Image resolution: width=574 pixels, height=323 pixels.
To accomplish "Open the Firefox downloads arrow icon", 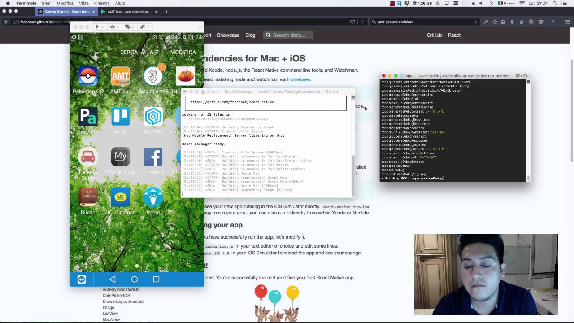I will coord(512,22).
